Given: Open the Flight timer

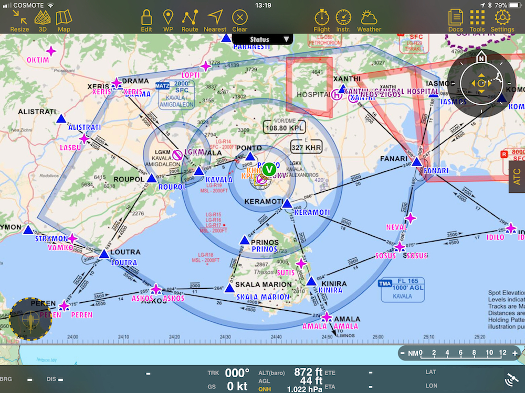Looking at the screenshot, I should pyautogui.click(x=322, y=21).
